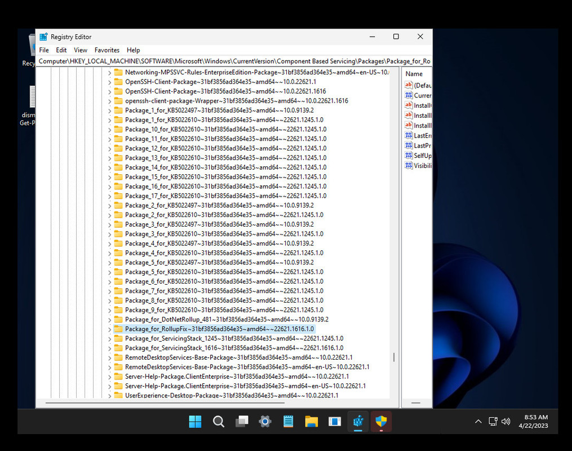Click the values pane horizontal scrollbar

click(x=416, y=403)
